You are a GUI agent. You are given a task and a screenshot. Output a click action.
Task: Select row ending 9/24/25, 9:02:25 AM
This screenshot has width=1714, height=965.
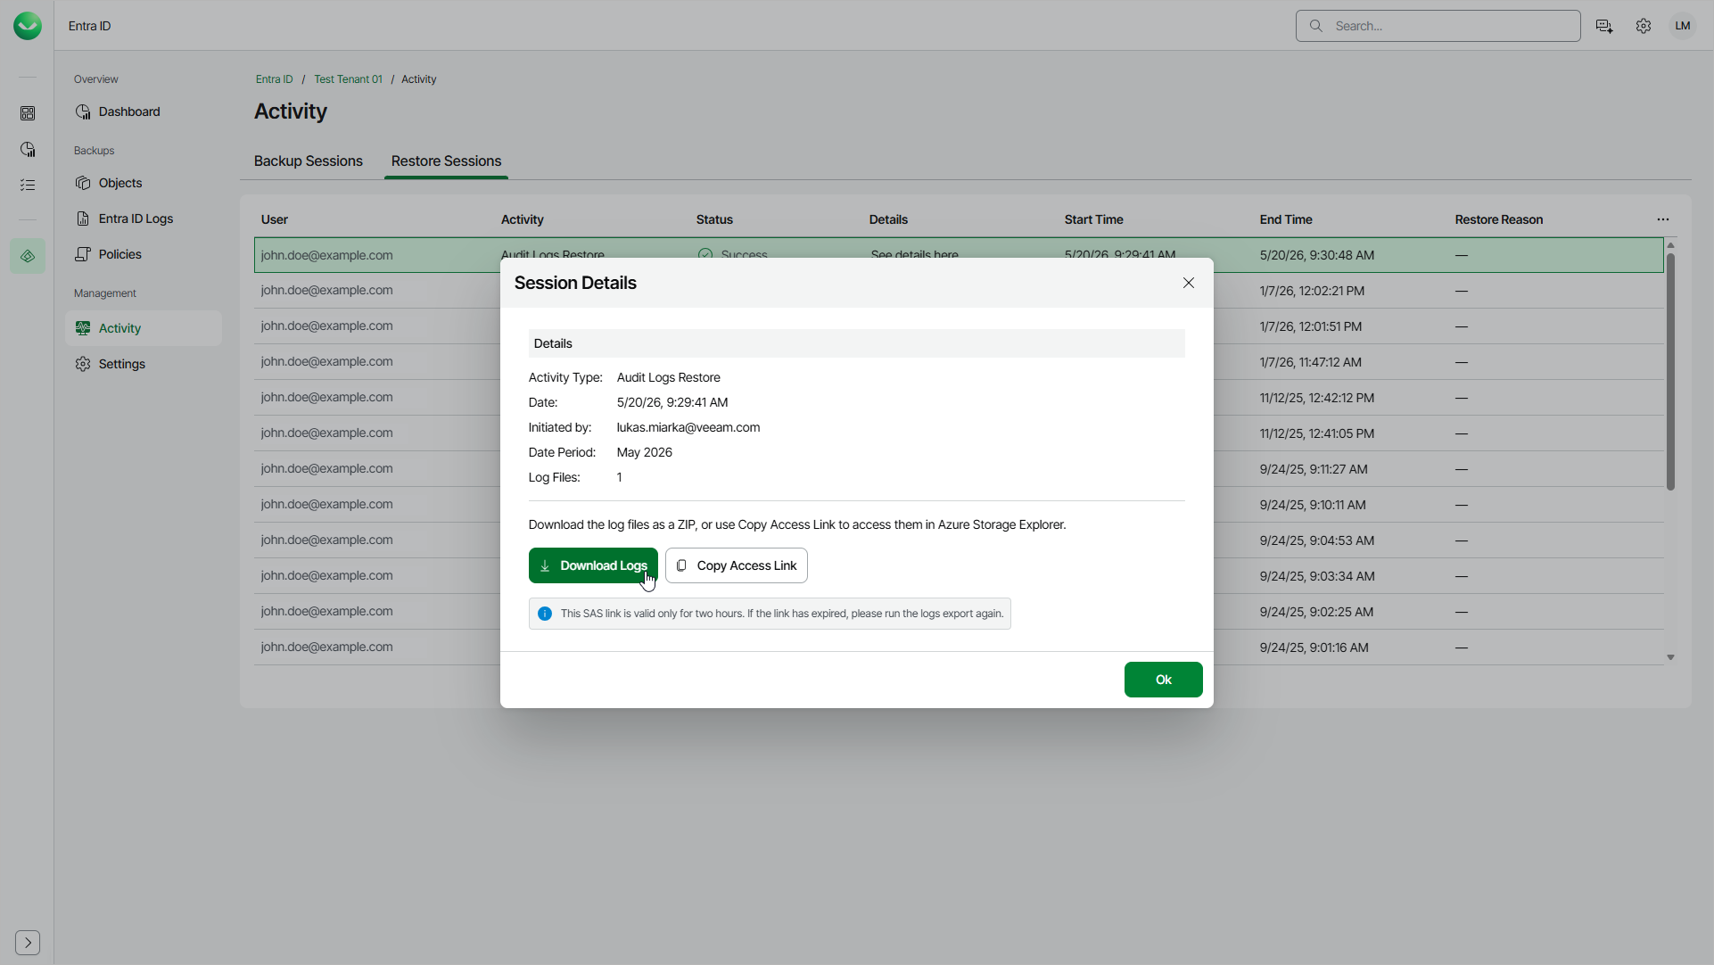(x=959, y=612)
